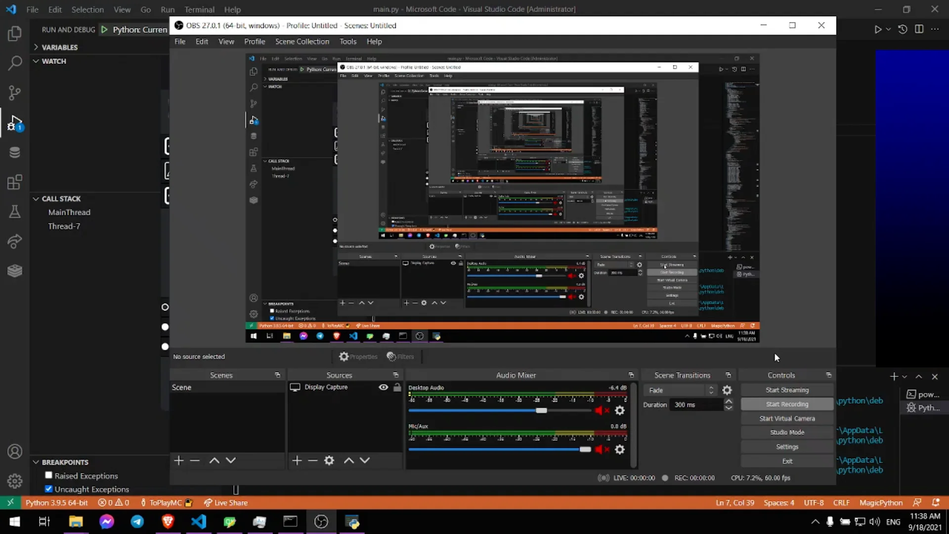Screen dimensions: 949x534
Task: Move source up in OBS Sources panel
Action: (348, 460)
